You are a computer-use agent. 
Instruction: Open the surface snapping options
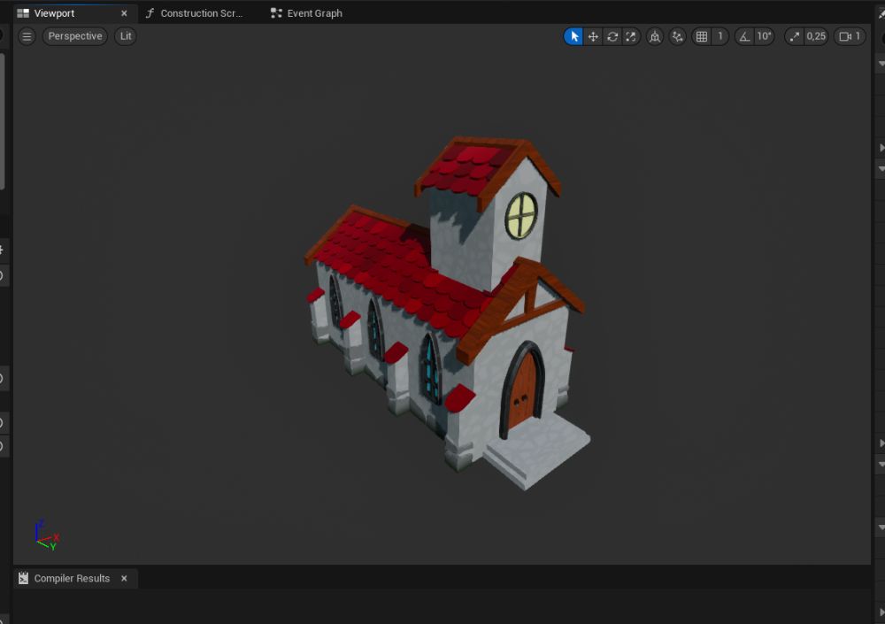(x=678, y=36)
